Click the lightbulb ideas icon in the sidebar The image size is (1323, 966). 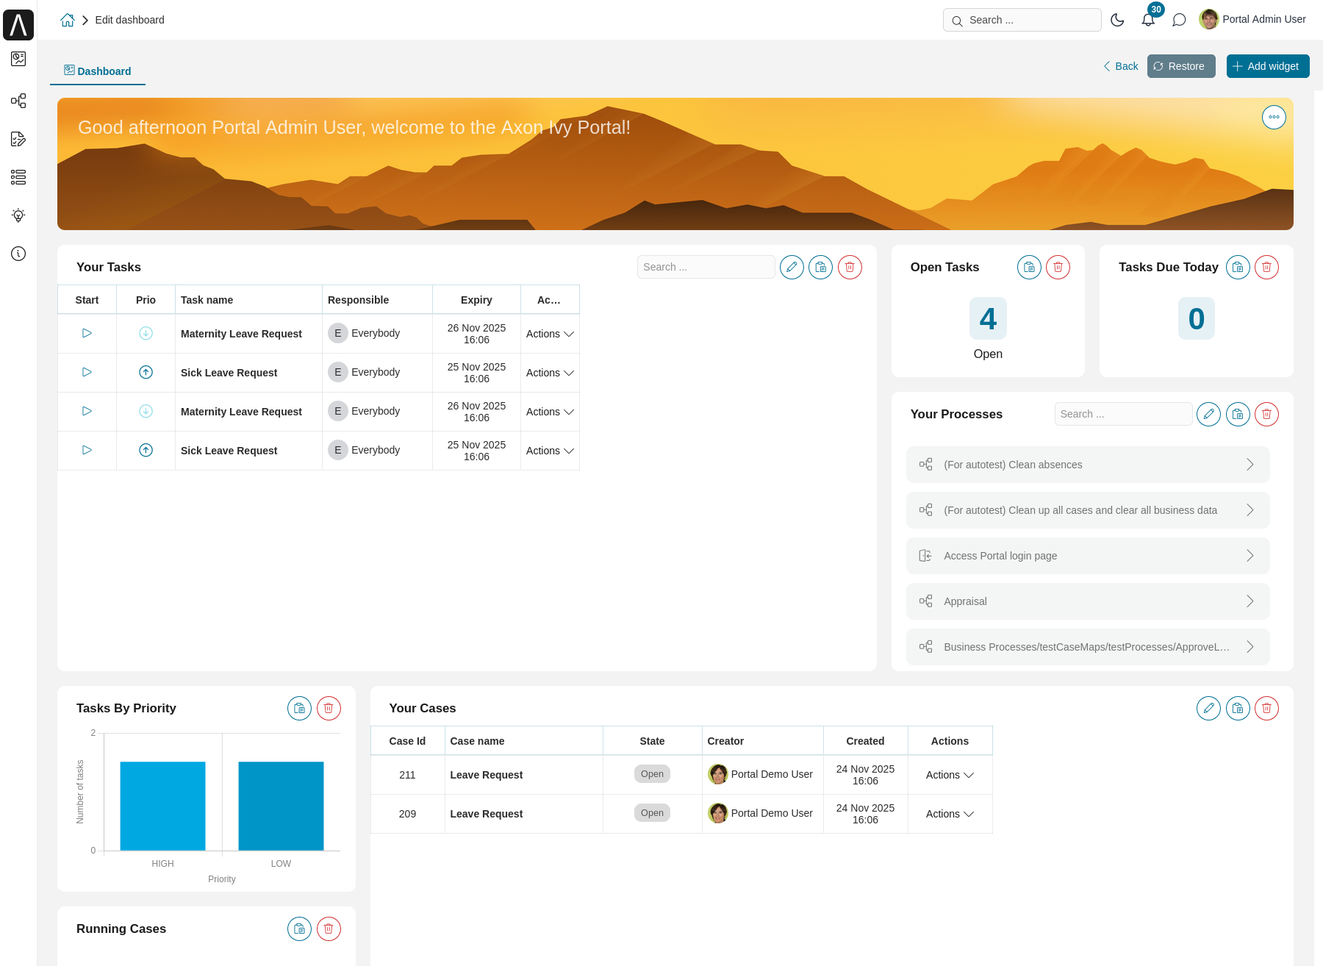18,215
